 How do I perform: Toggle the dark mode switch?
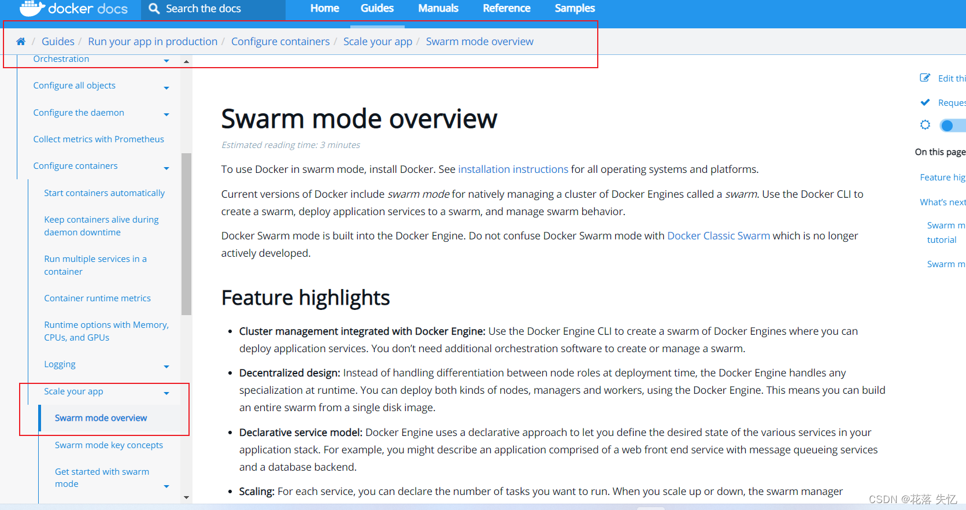click(x=953, y=125)
